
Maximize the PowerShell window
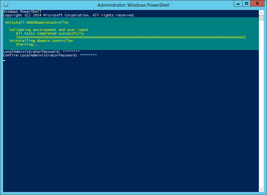(247, 3)
